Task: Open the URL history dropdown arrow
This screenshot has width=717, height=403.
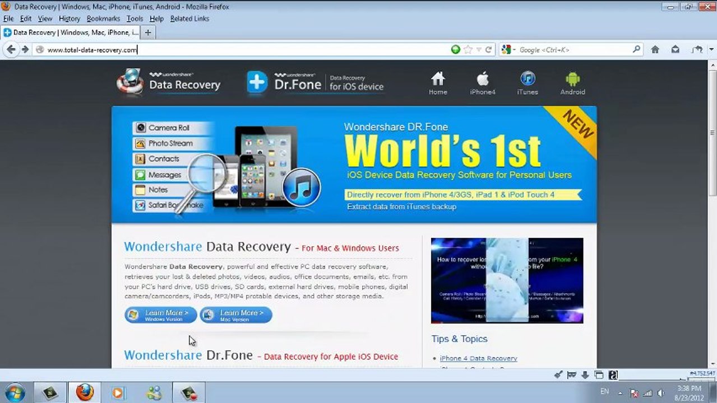Action: [479, 50]
